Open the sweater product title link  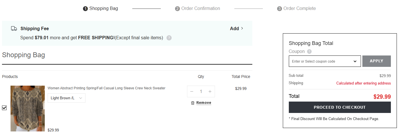click(x=106, y=88)
